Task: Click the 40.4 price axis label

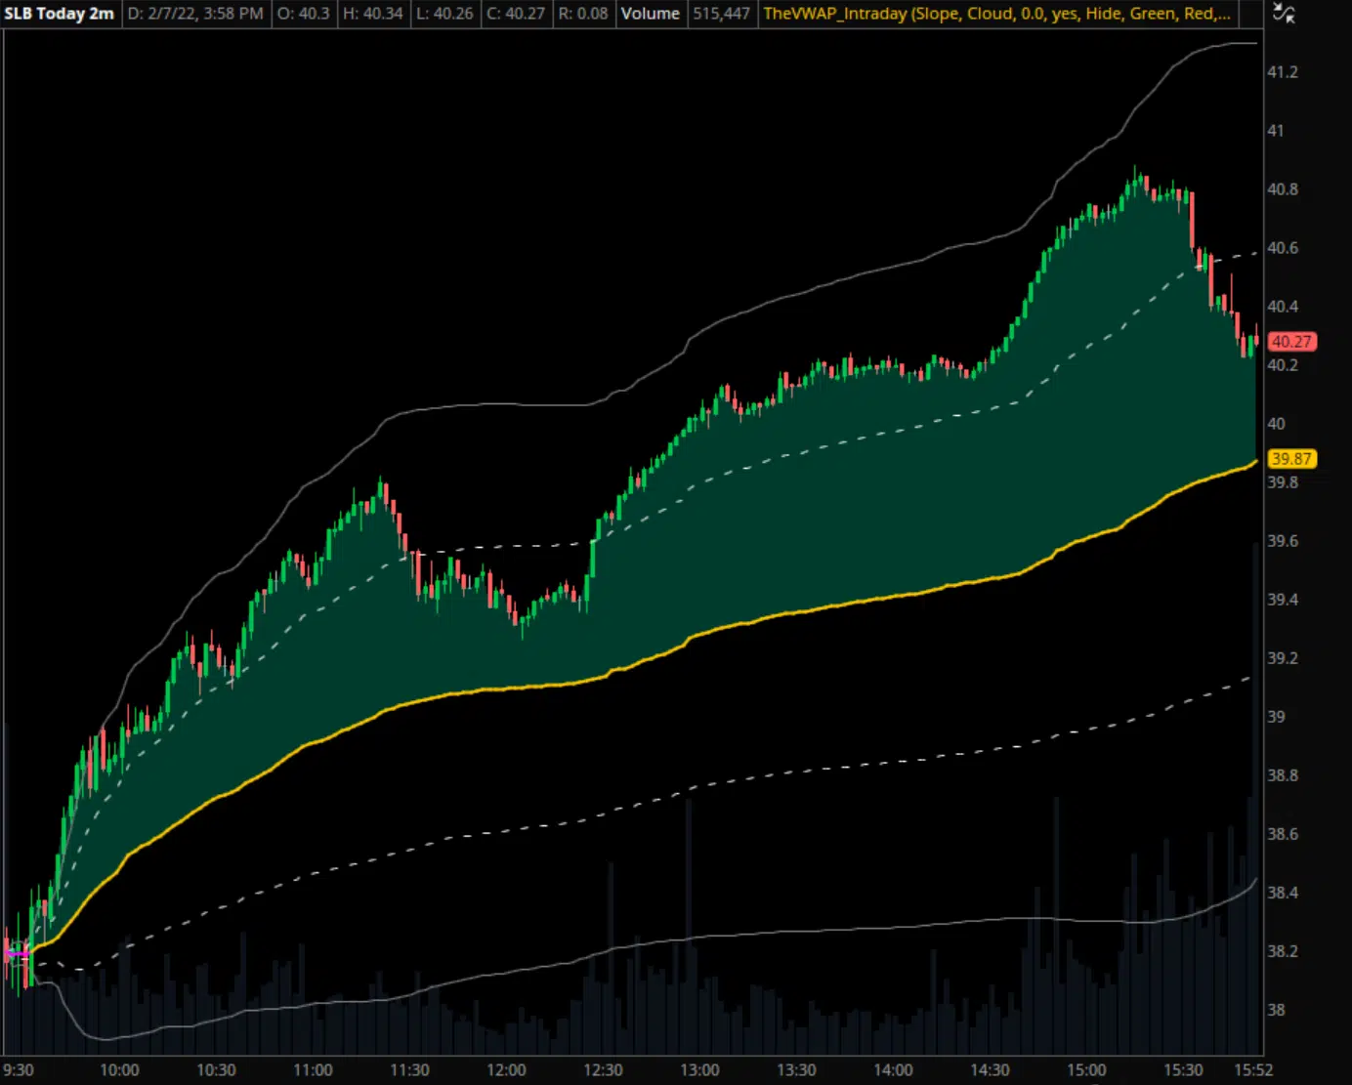Action: 1283,307
